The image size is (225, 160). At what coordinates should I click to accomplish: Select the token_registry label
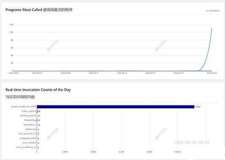coord(29,111)
